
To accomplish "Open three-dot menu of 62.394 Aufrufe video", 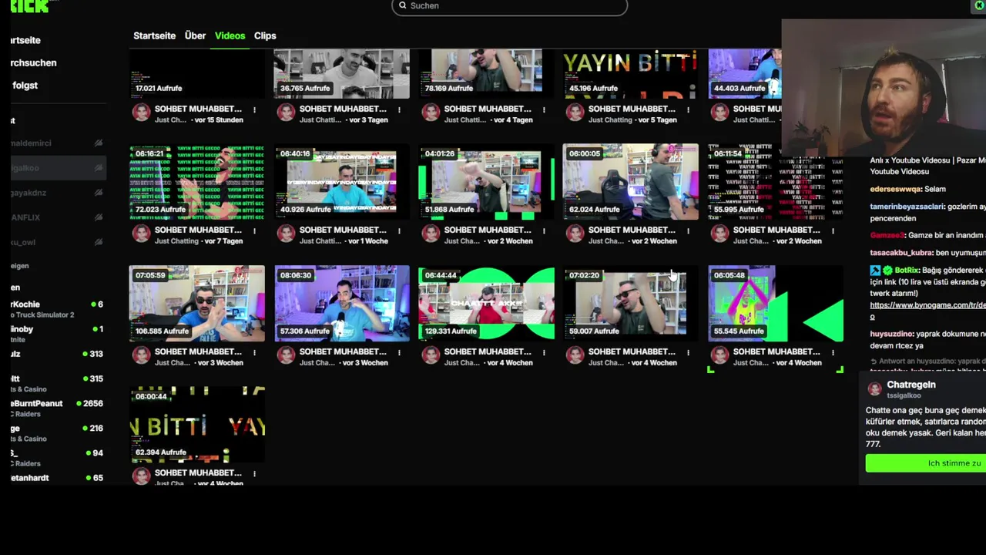I will pyautogui.click(x=254, y=474).
